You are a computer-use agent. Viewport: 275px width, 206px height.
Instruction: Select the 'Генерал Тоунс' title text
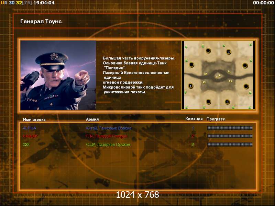(x=41, y=22)
